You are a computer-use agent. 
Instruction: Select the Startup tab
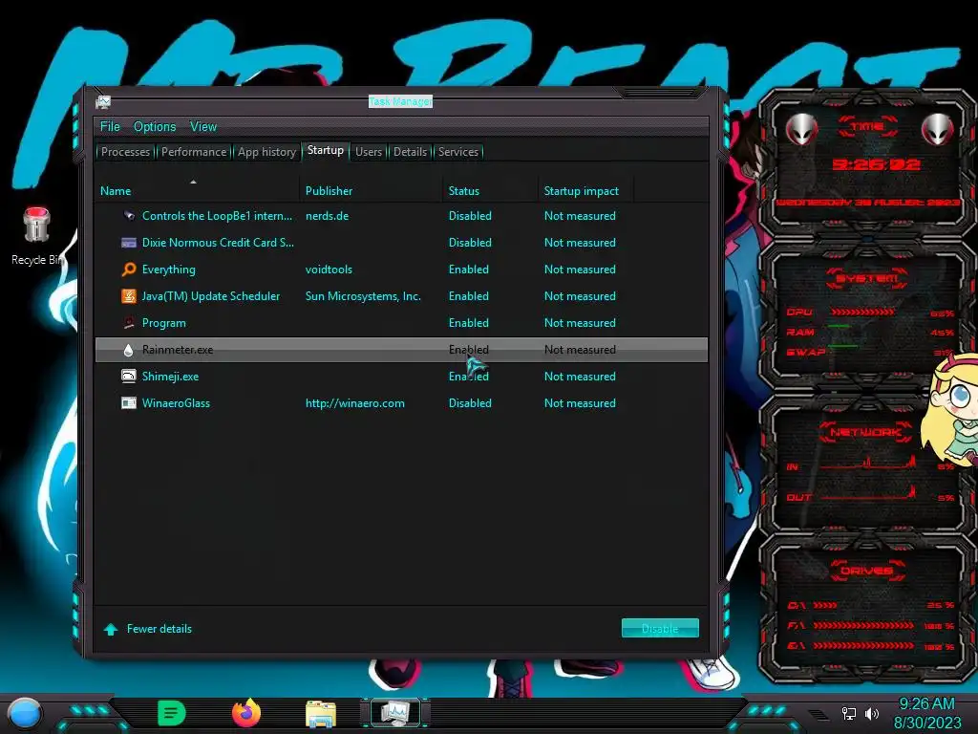coord(325,150)
